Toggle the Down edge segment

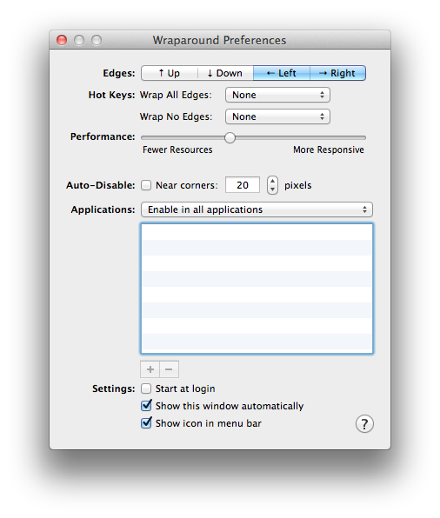click(x=225, y=73)
